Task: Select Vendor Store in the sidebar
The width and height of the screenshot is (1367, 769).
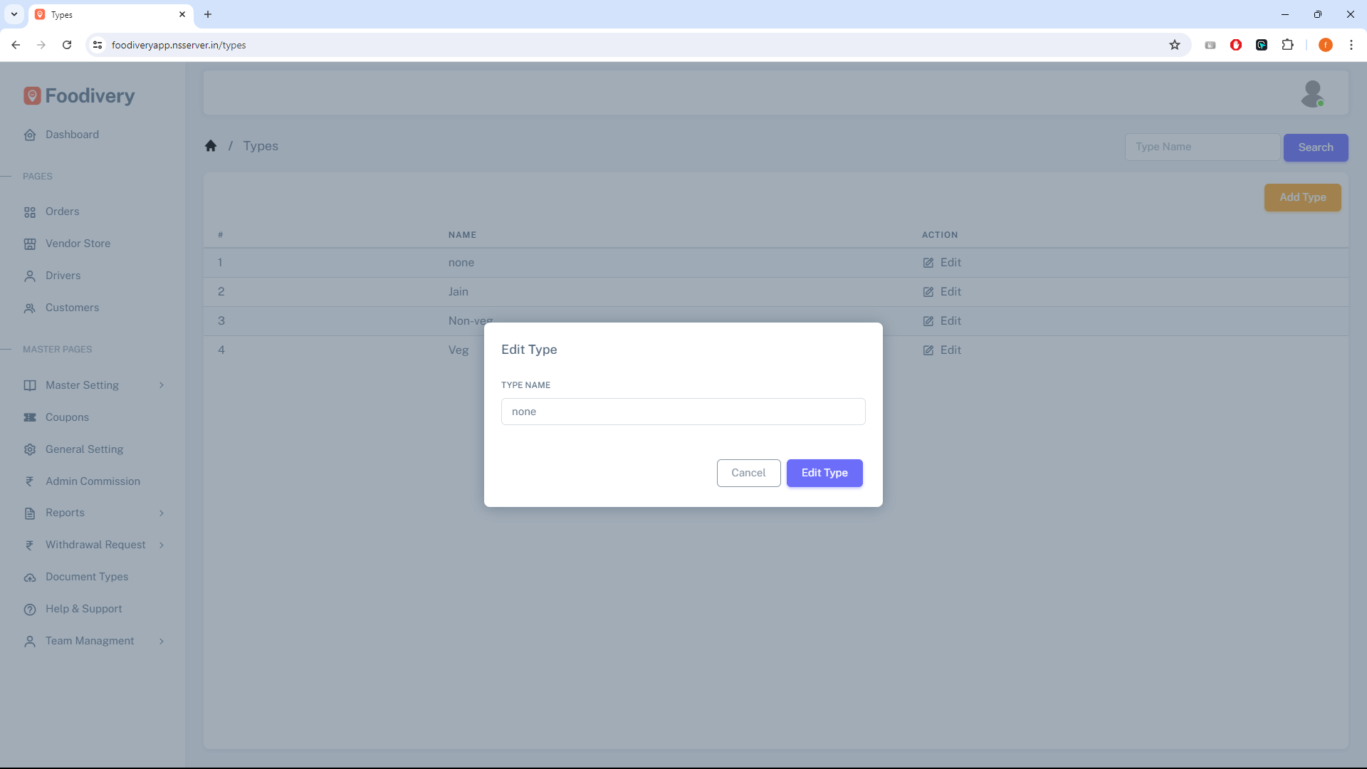Action: click(78, 243)
